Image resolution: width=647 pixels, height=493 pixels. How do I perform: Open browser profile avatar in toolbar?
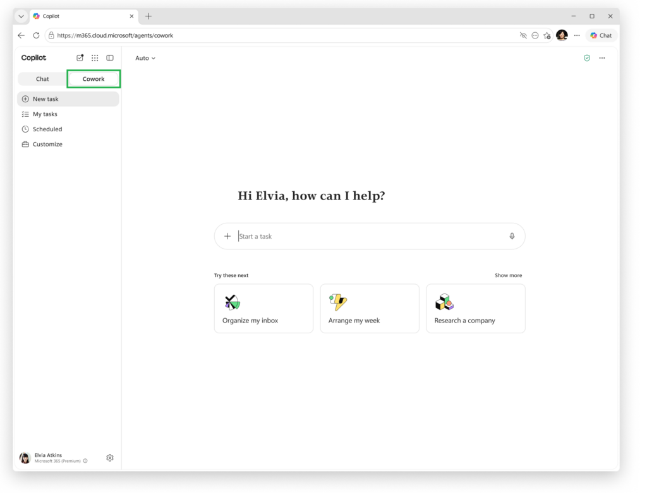(562, 35)
